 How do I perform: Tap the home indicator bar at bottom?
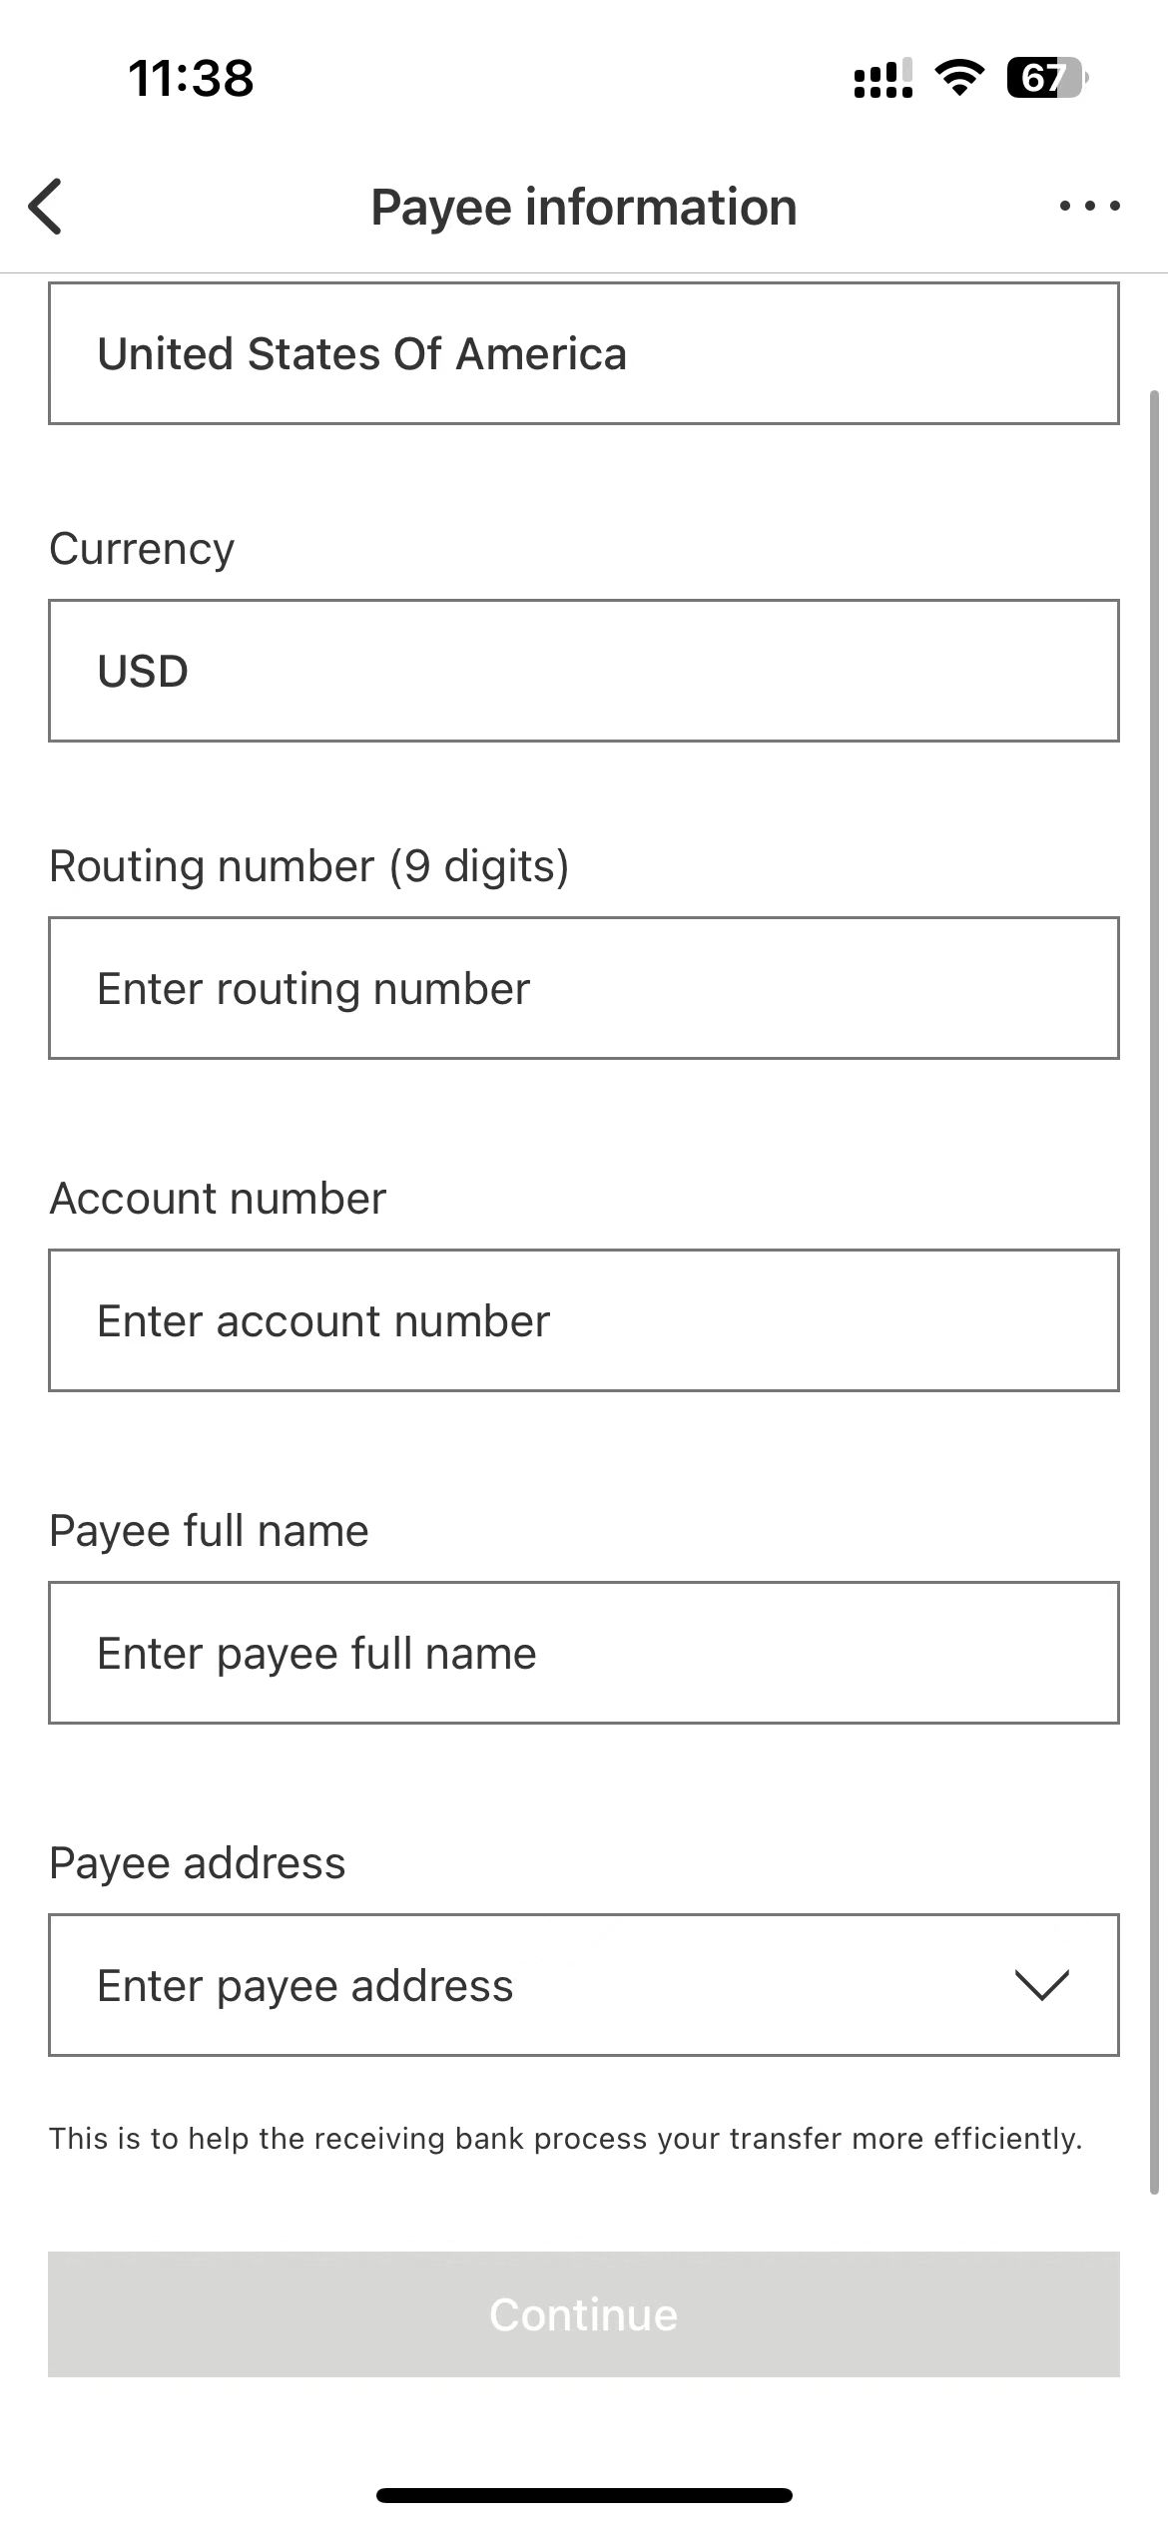pyautogui.click(x=583, y=2495)
